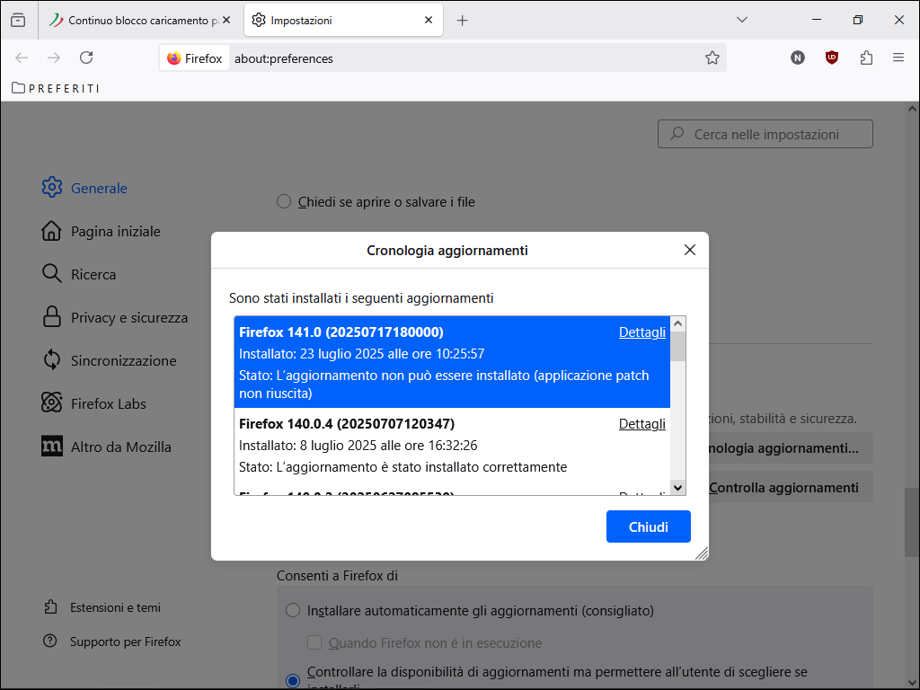Go to the Pagina iniziale settings category
This screenshot has width=920, height=690.
pos(101,231)
